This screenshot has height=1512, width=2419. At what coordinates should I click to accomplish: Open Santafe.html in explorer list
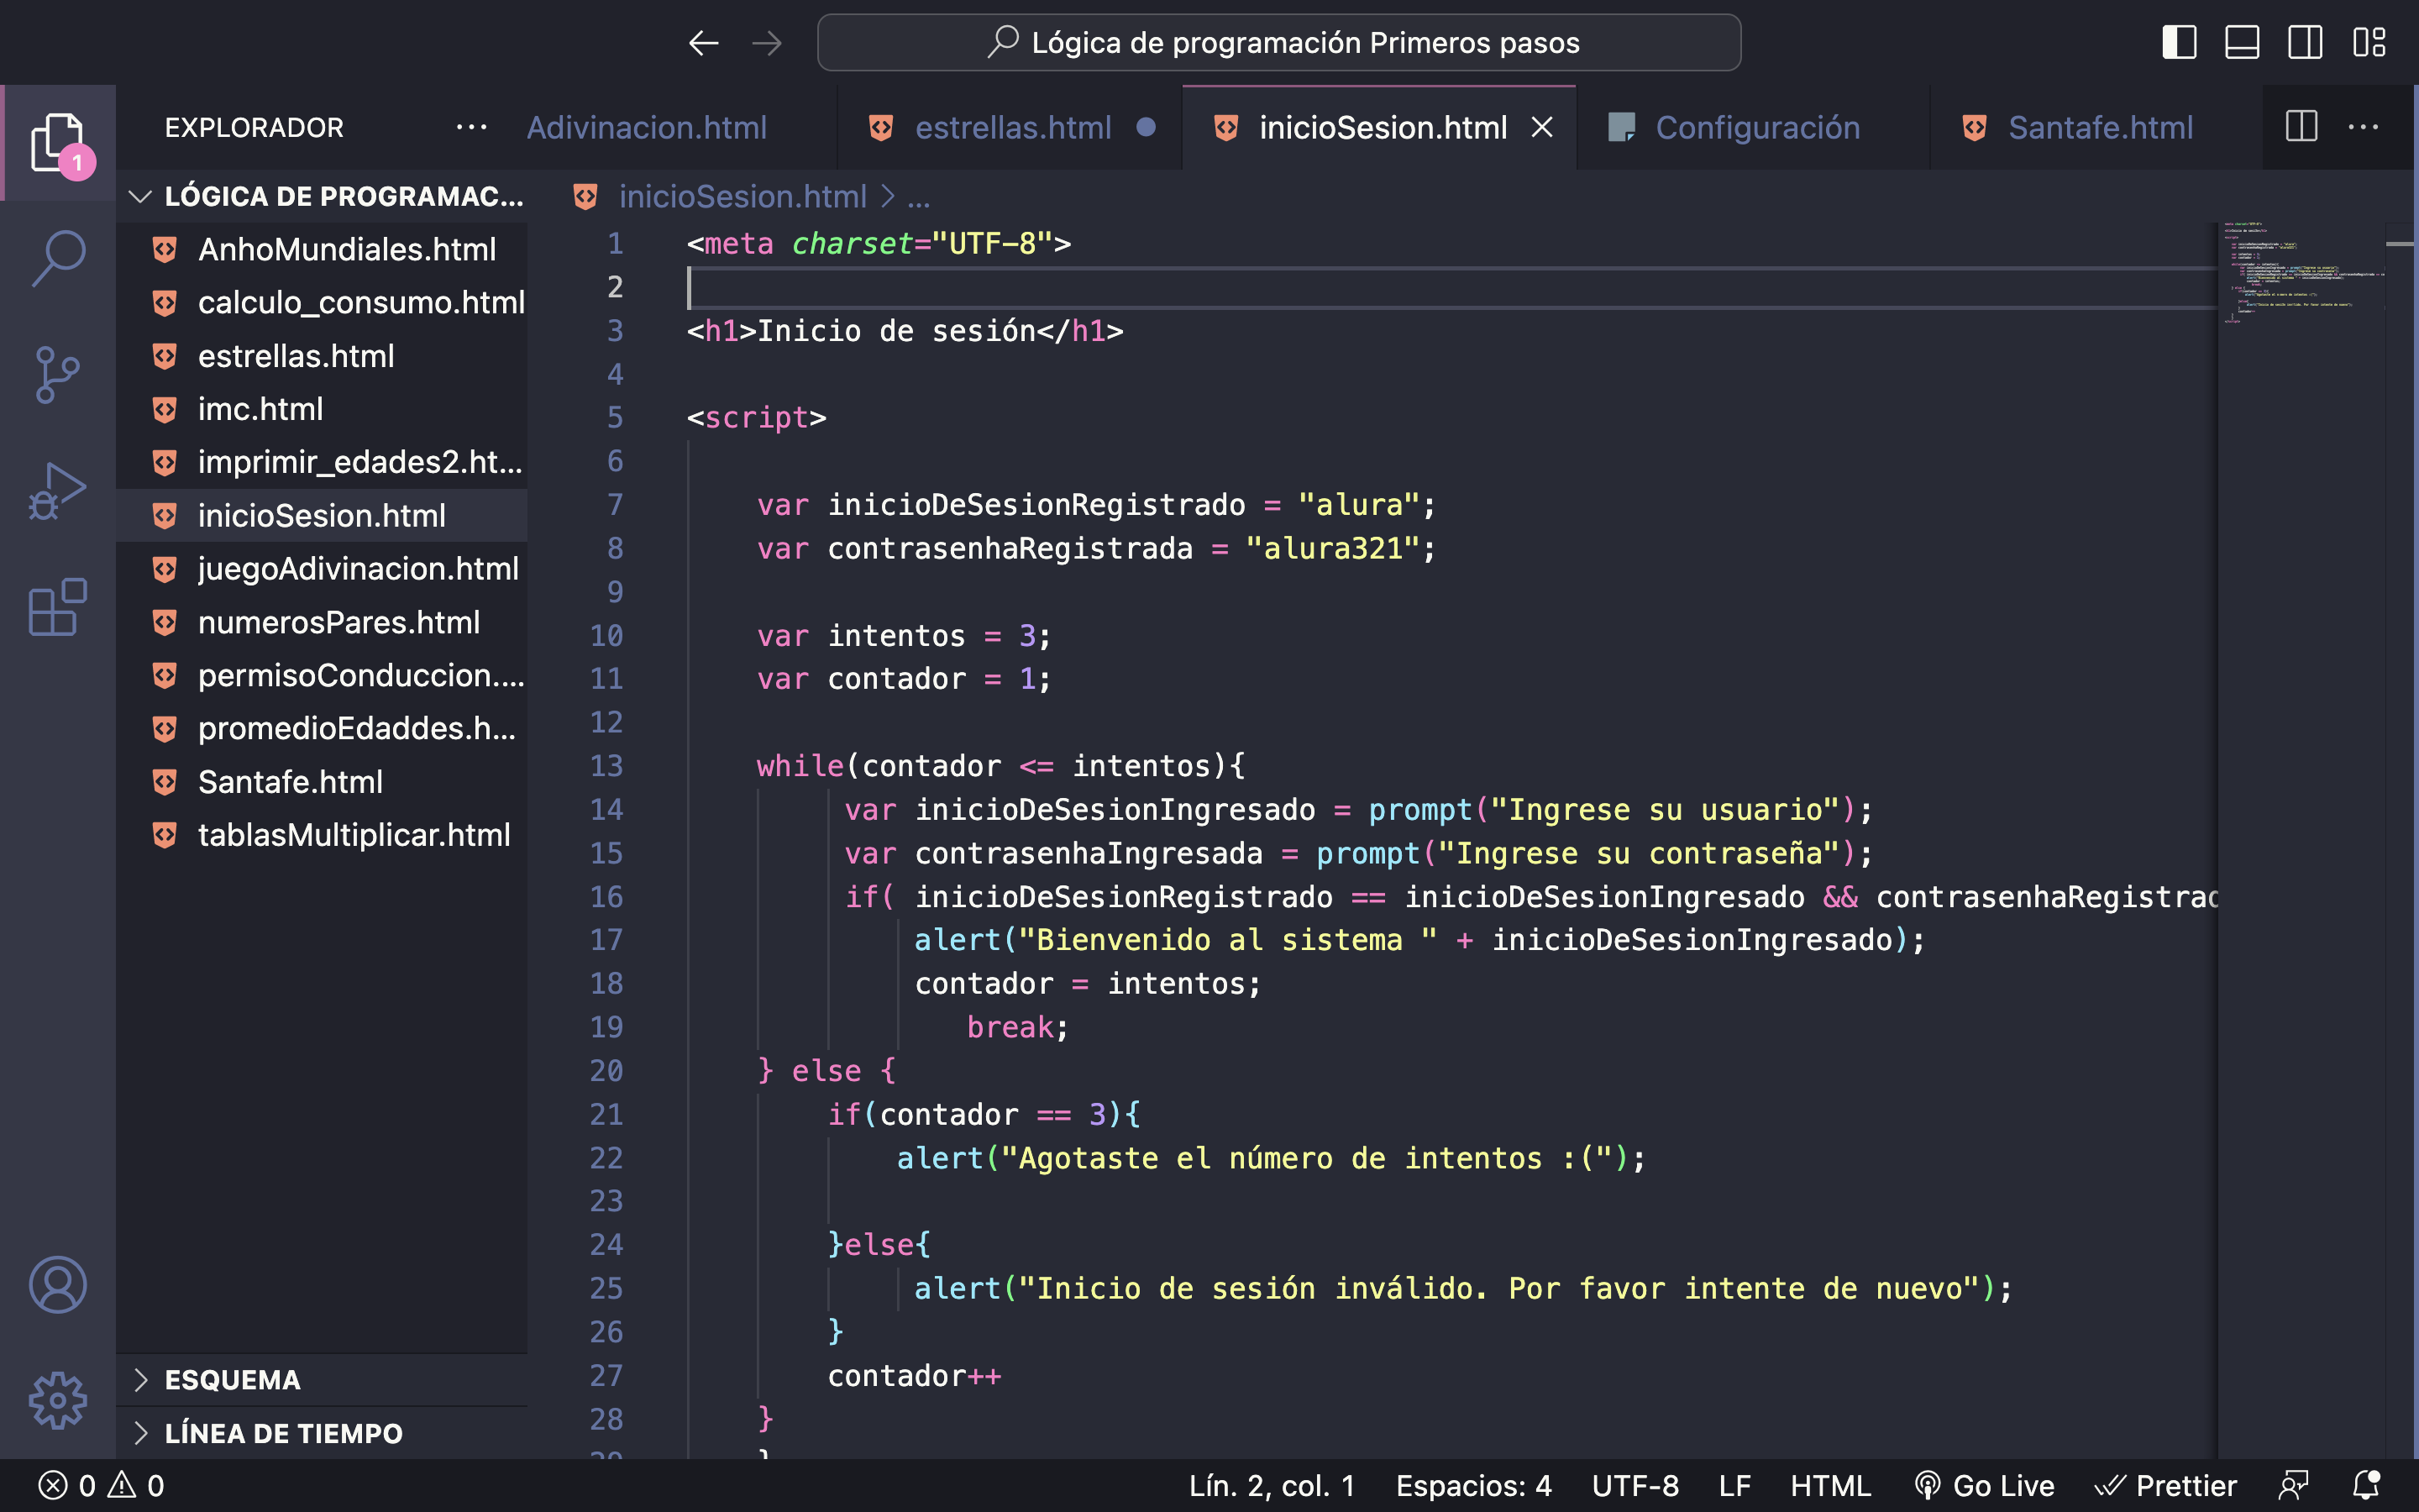coord(323,782)
